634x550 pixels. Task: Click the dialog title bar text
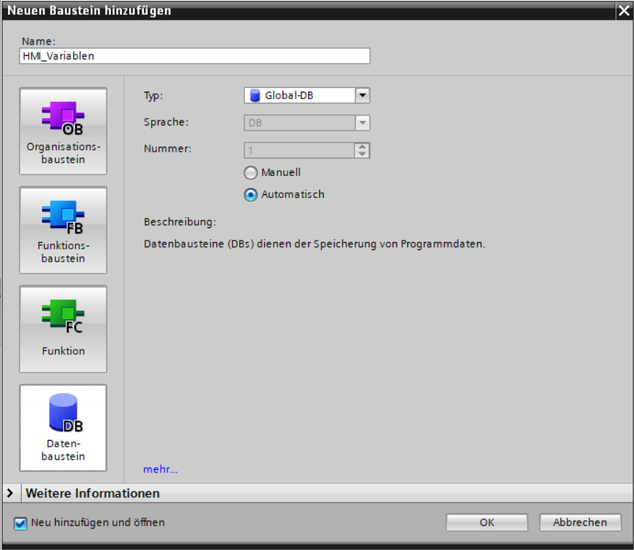pyautogui.click(x=90, y=10)
